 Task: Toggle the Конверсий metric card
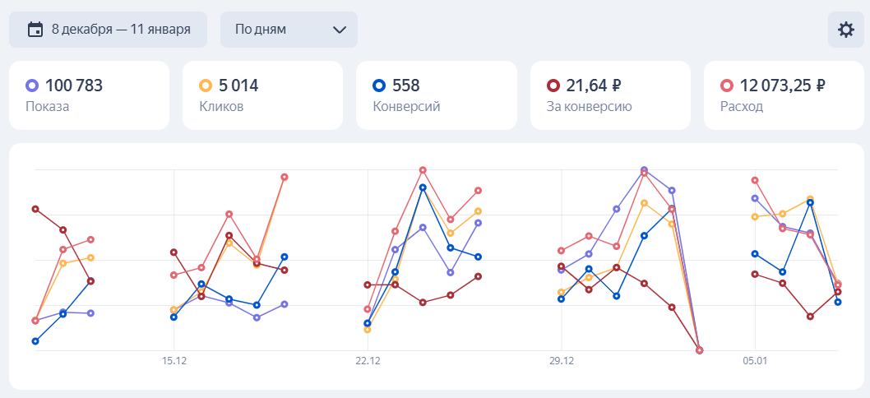[x=436, y=95]
